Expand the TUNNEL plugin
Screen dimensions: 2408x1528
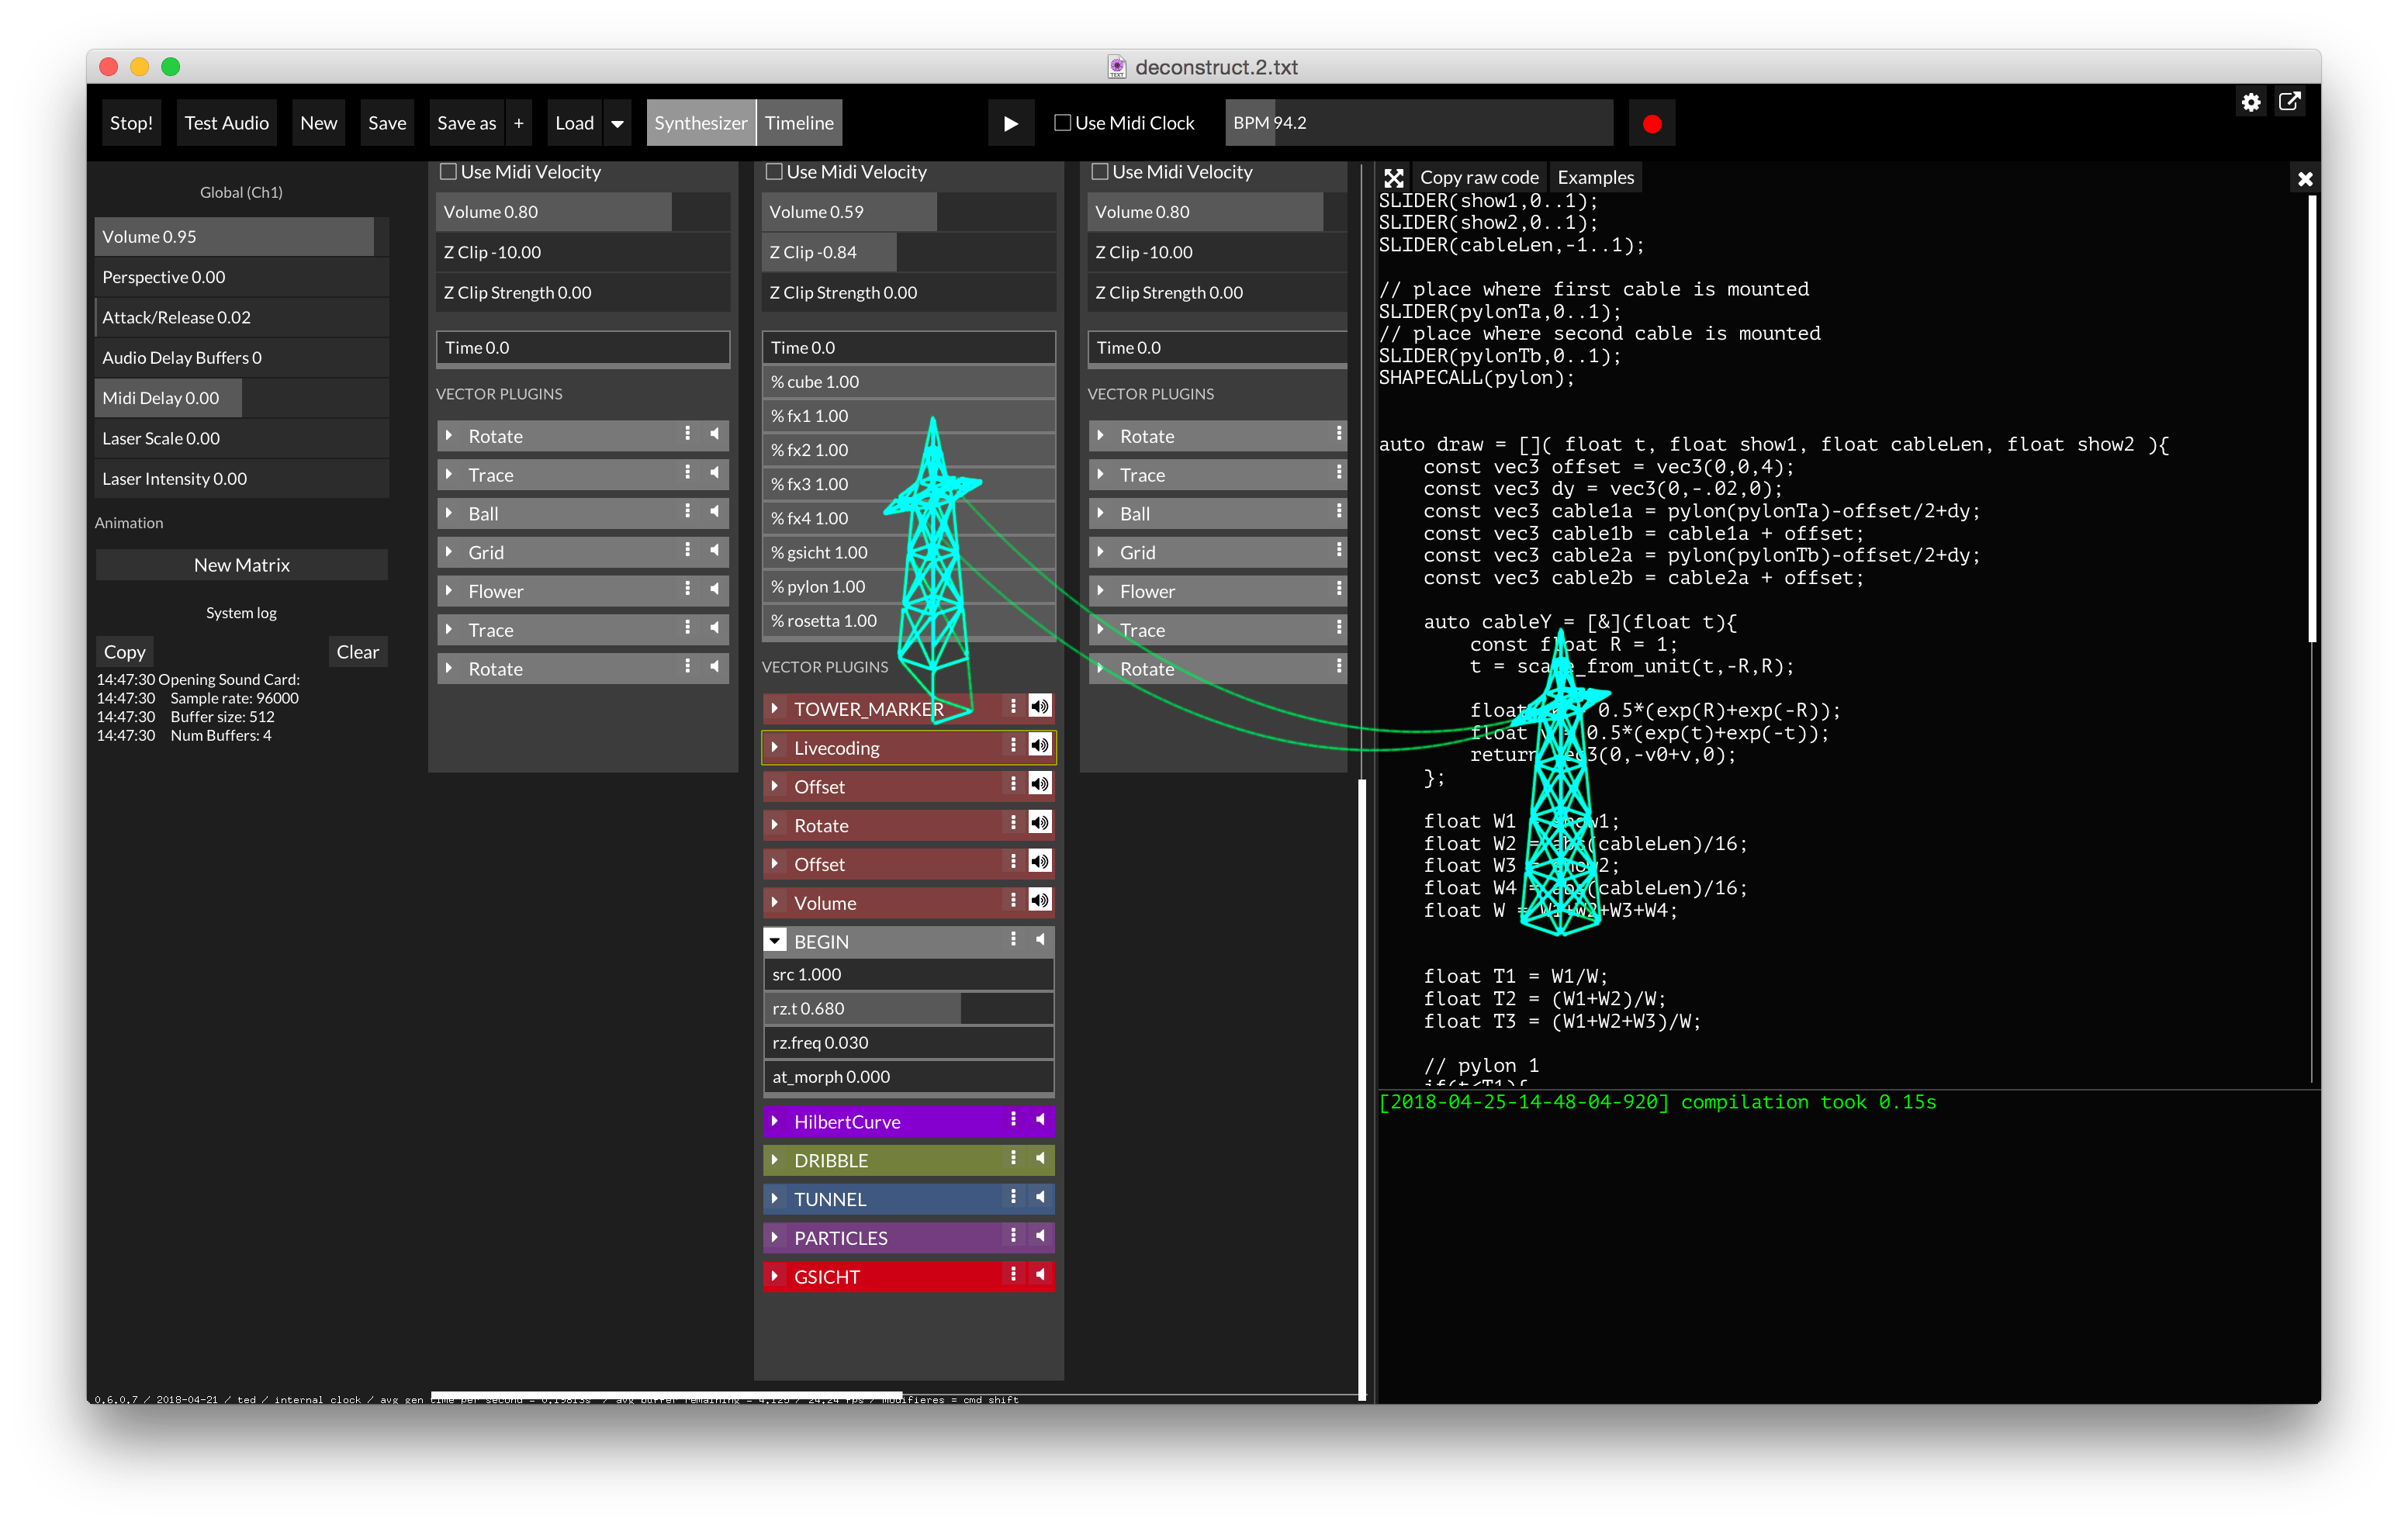pyautogui.click(x=775, y=1198)
